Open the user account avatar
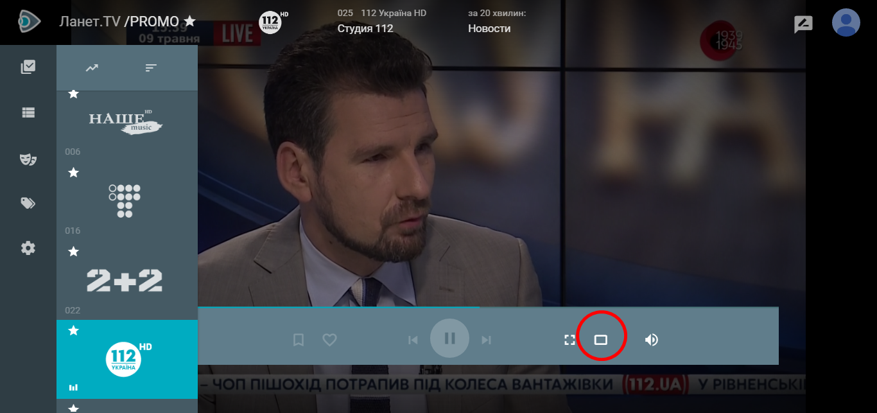 point(846,22)
